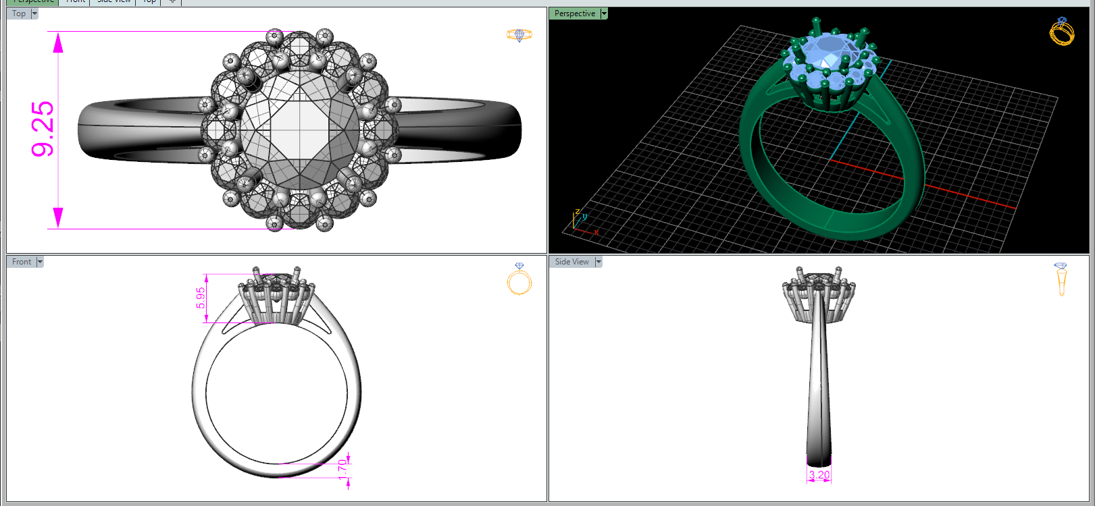This screenshot has height=506, width=1095.
Task: Click the Perspective viewport title label
Action: pyautogui.click(x=575, y=13)
